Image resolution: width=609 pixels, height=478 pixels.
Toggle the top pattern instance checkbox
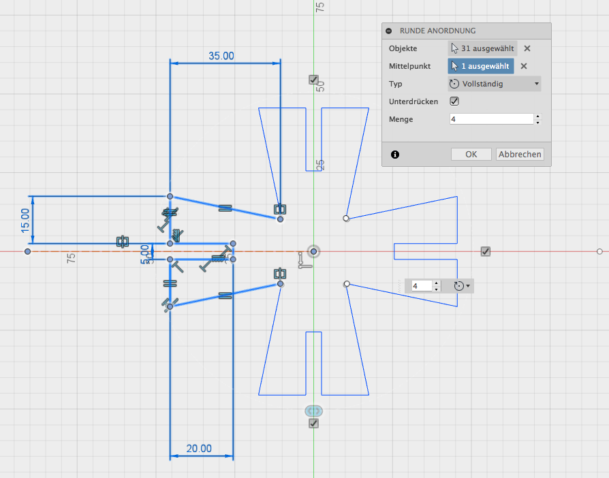313,80
